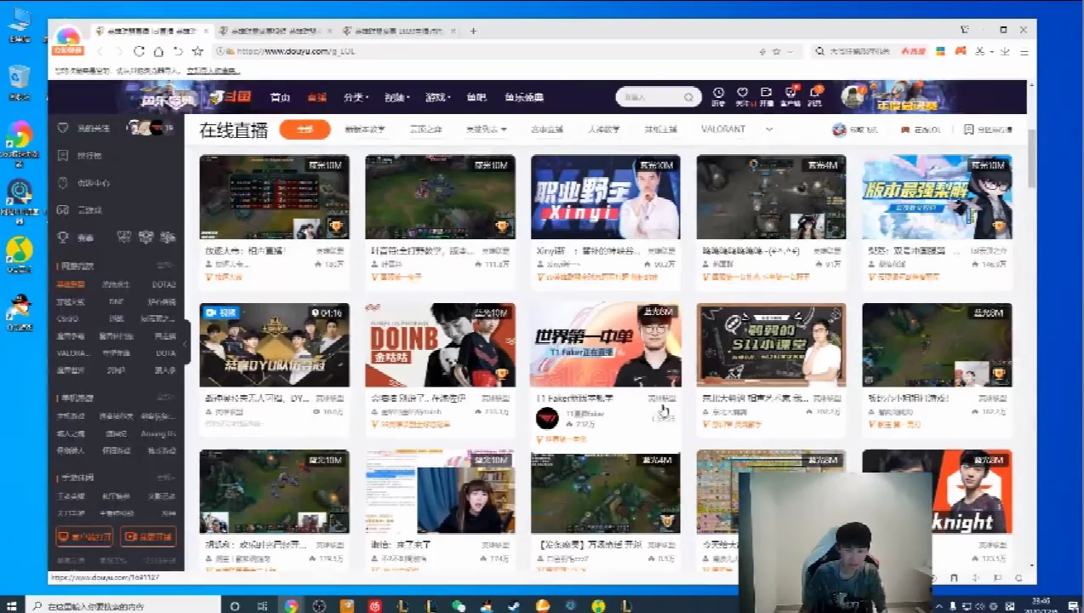Open the rankings icon in left sidebar

point(63,156)
